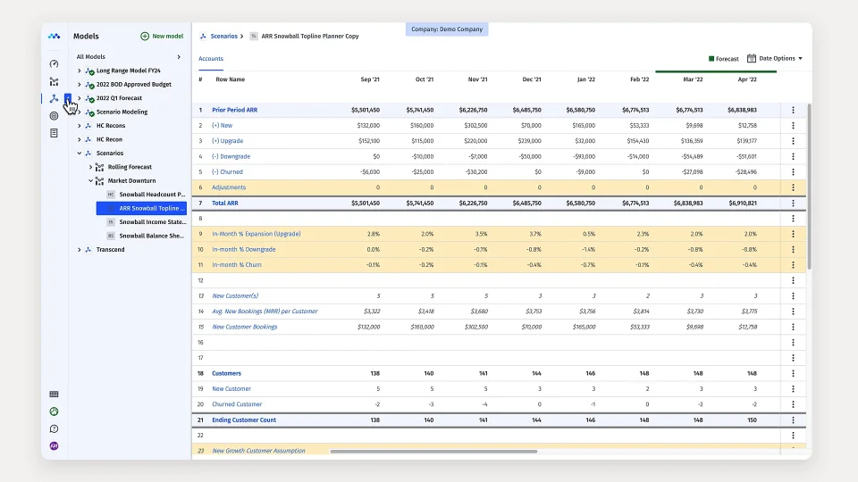Open the reports document icon in sidebar
Screen dimensions: 858x482
[54, 133]
